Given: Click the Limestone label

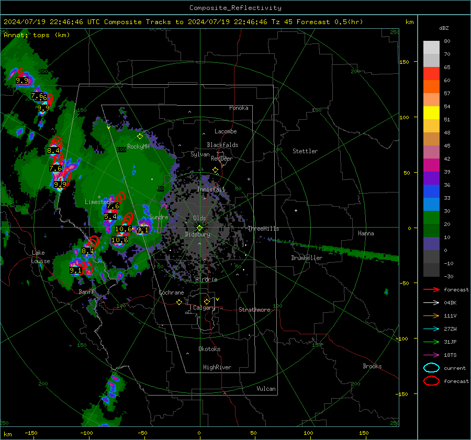Looking at the screenshot, I should point(98,202).
